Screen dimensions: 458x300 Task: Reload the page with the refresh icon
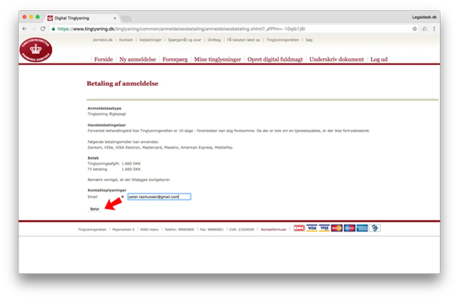43,29
